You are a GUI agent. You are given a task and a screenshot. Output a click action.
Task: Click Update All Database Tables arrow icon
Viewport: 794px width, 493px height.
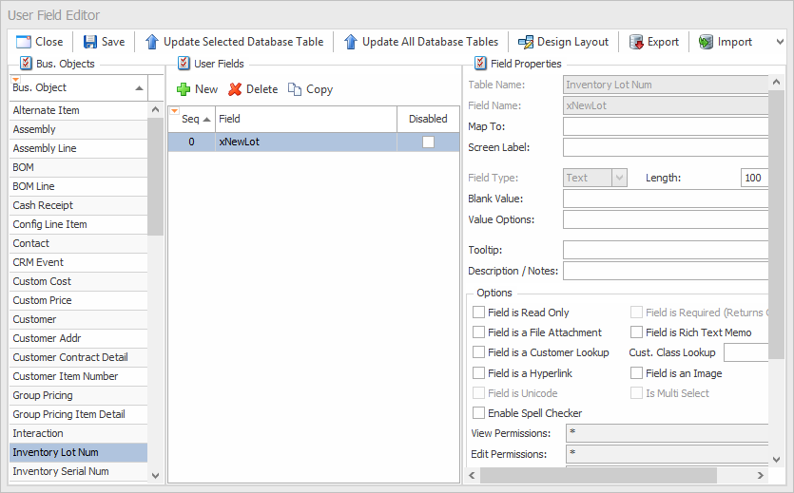[350, 42]
